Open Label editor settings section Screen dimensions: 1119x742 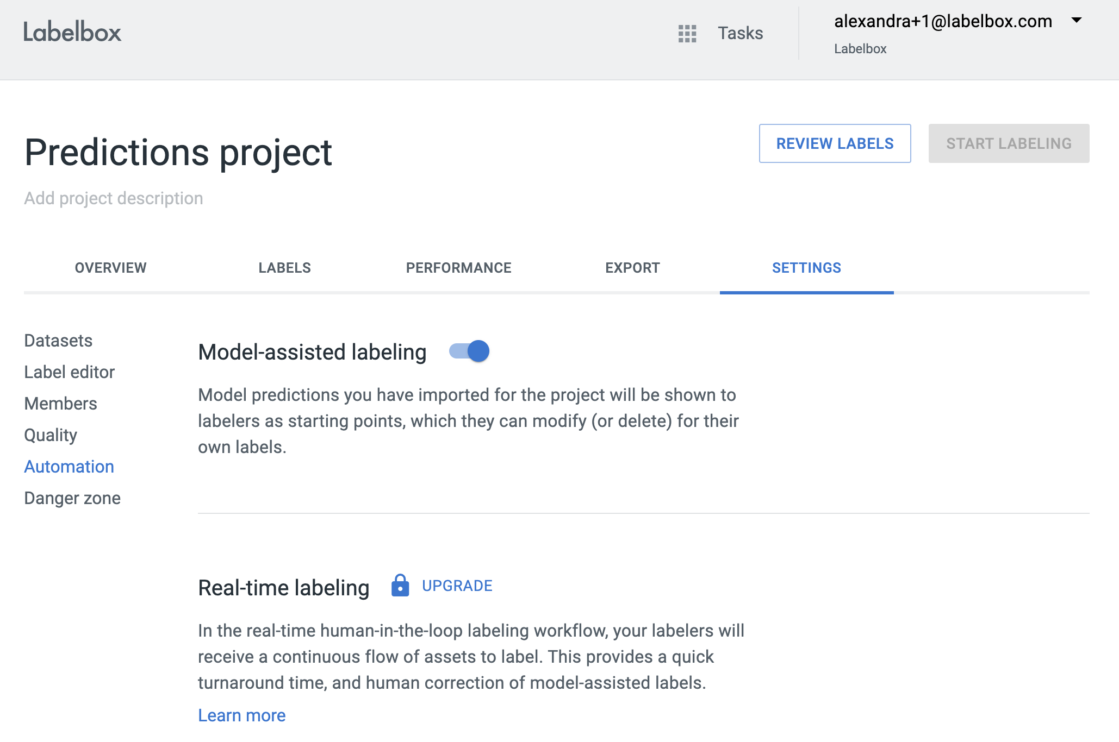[x=70, y=372]
